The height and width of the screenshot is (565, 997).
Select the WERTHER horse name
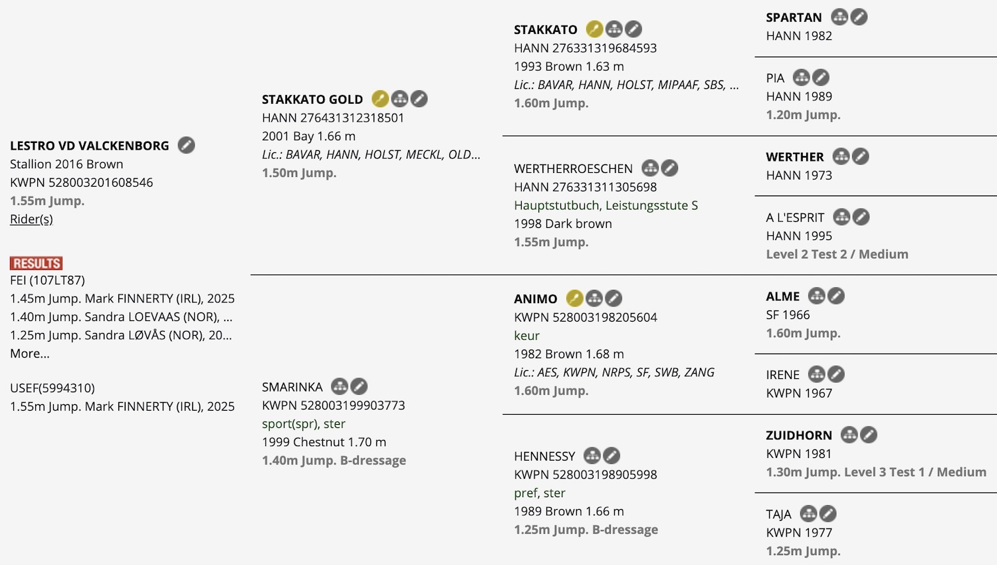[795, 157]
